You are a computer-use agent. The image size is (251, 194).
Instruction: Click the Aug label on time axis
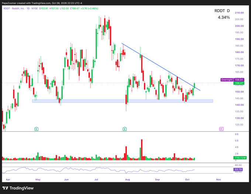pos(127,180)
